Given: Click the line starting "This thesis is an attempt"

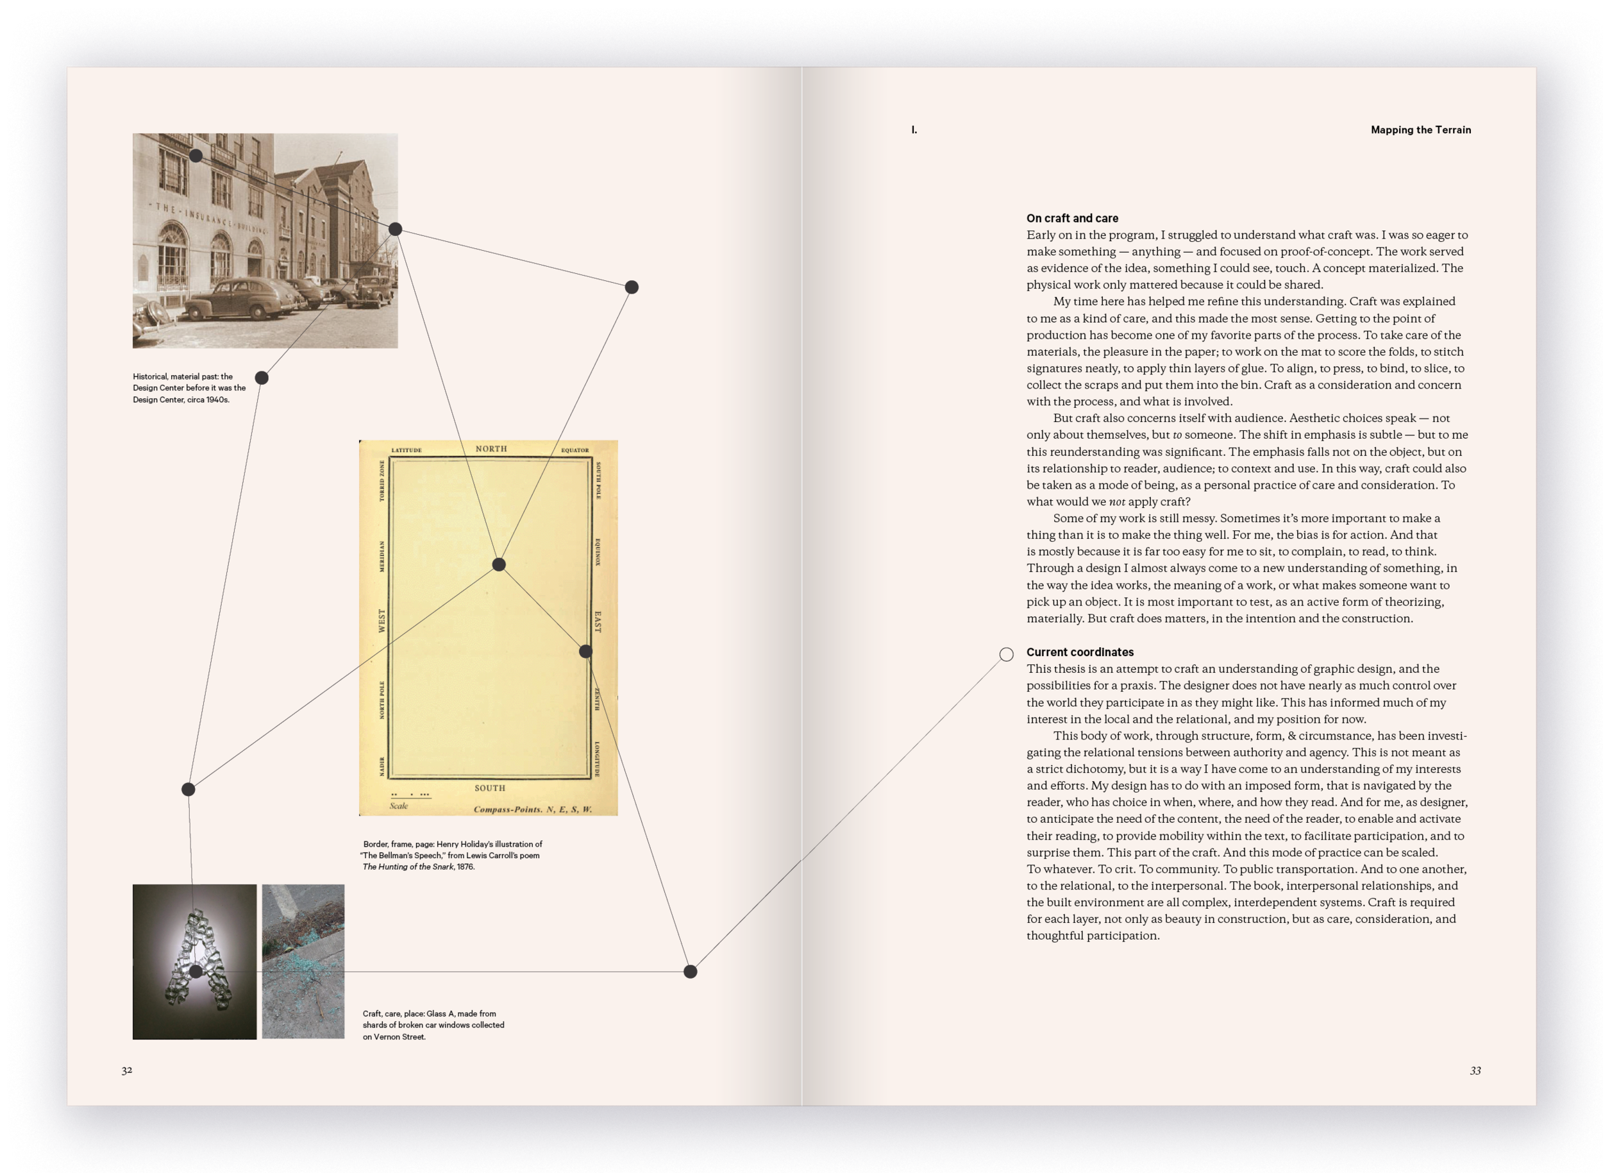Looking at the screenshot, I should (x=1232, y=669).
